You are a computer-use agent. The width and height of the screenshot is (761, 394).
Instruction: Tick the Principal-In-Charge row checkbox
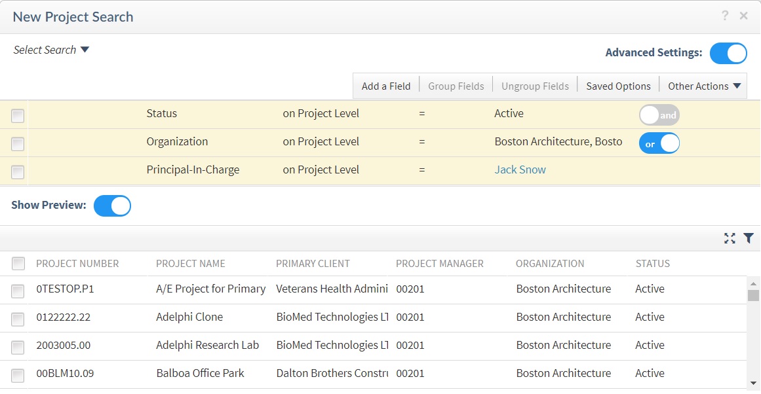[x=18, y=172]
